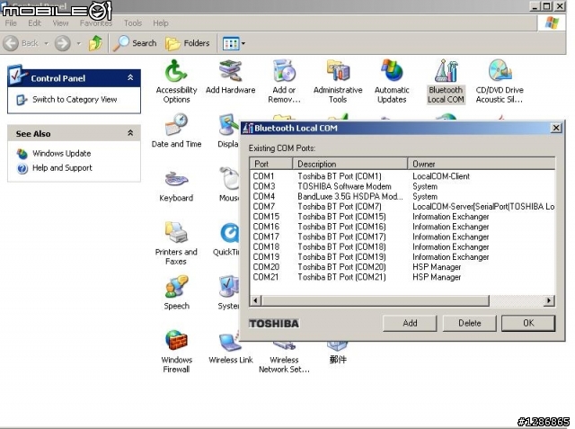Sort by the Owner column header
The width and height of the screenshot is (575, 429).
[482, 164]
